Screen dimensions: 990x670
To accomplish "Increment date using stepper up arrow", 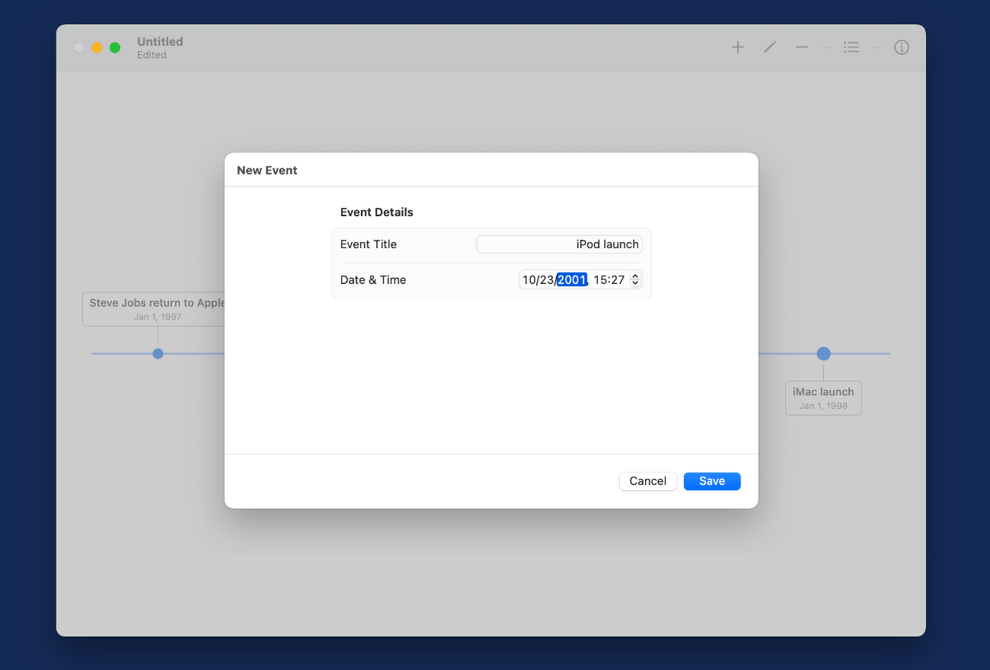I will click(x=635, y=276).
